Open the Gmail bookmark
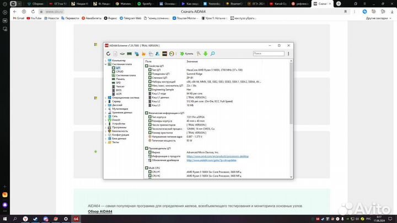The height and width of the screenshot is (223, 397). (x=19, y=18)
